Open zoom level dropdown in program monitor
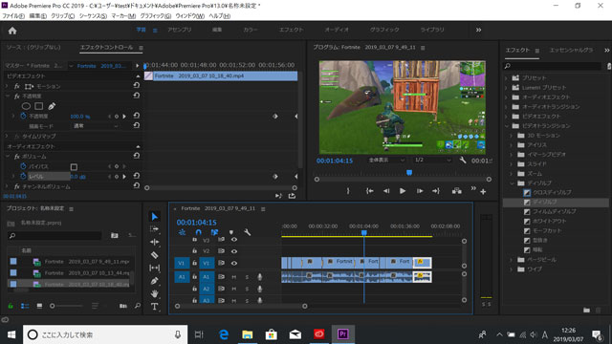The width and height of the screenshot is (612, 344). (x=386, y=161)
